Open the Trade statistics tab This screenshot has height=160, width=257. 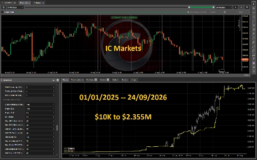tap(77, 80)
